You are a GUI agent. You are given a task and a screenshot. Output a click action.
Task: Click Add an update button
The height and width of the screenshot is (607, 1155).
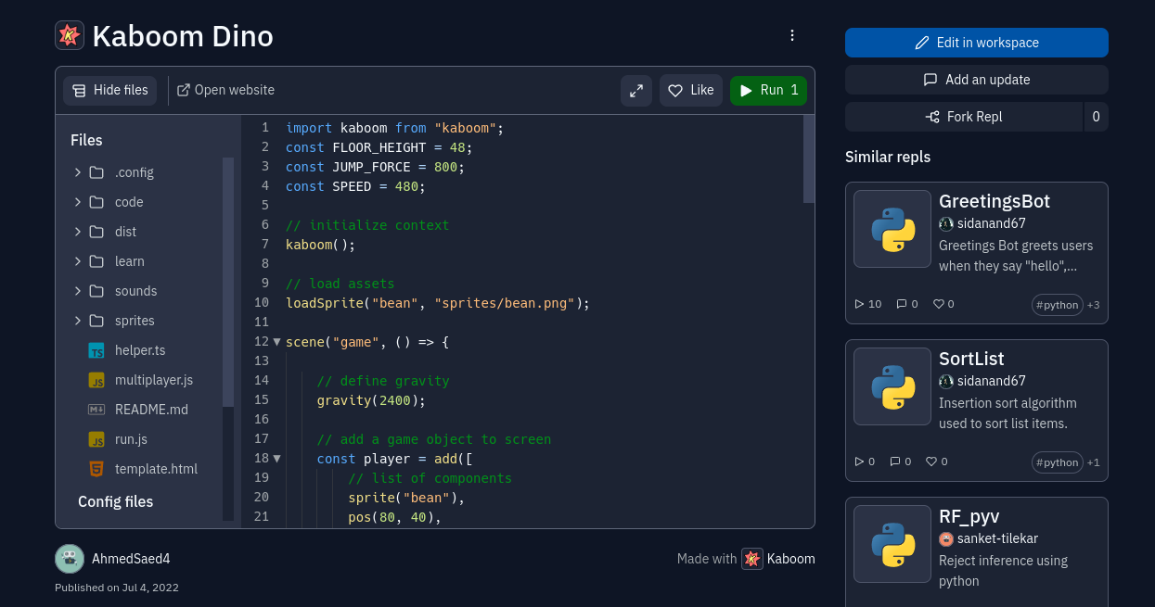[x=977, y=80]
